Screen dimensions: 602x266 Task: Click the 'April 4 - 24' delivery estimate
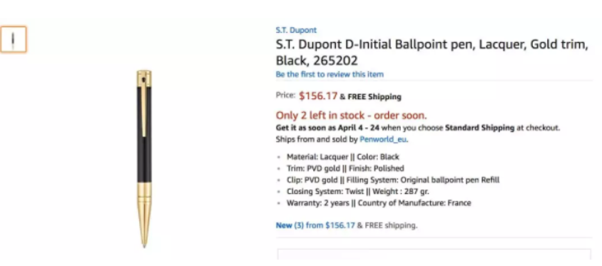[x=358, y=128]
